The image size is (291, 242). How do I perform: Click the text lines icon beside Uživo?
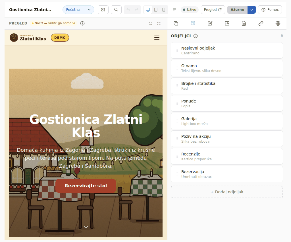coord(174,10)
